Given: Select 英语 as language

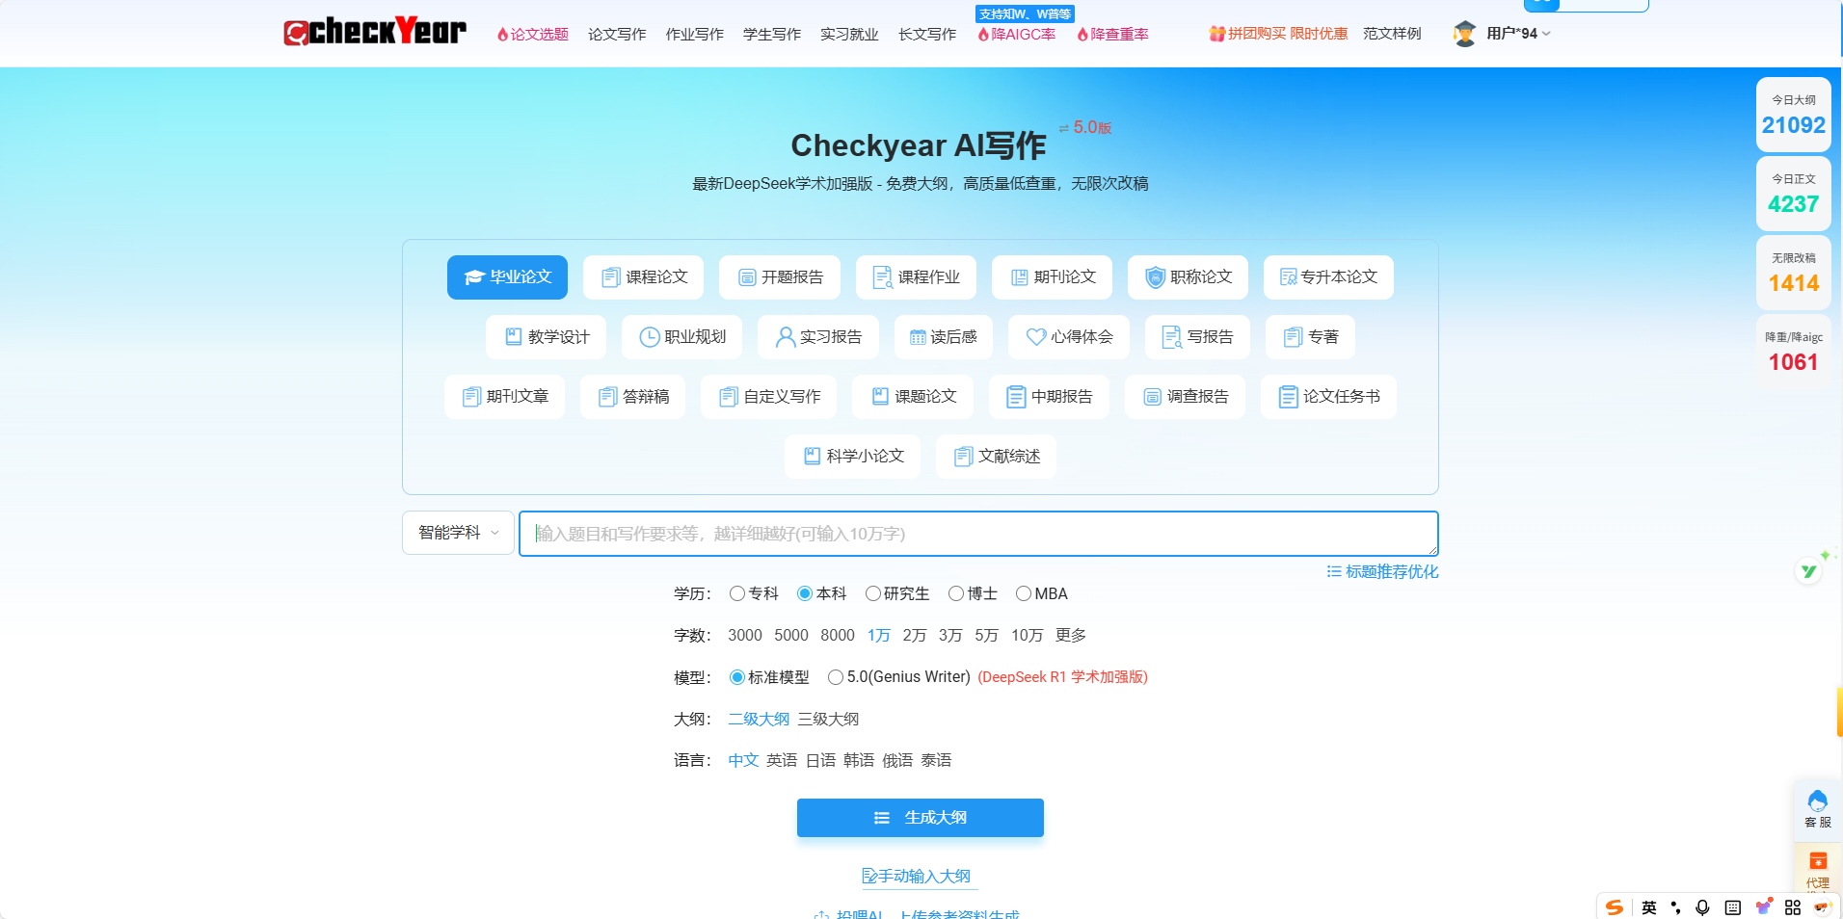Looking at the screenshot, I should click(x=782, y=760).
